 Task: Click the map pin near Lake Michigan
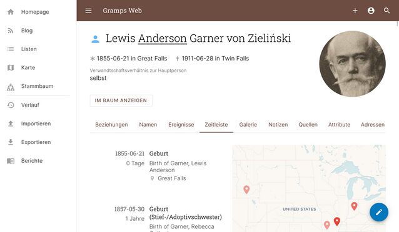tap(354, 206)
